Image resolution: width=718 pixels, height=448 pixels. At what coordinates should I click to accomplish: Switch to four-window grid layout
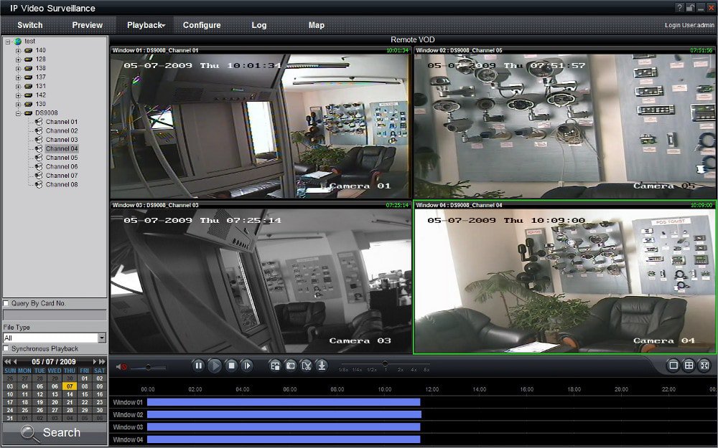(x=689, y=366)
